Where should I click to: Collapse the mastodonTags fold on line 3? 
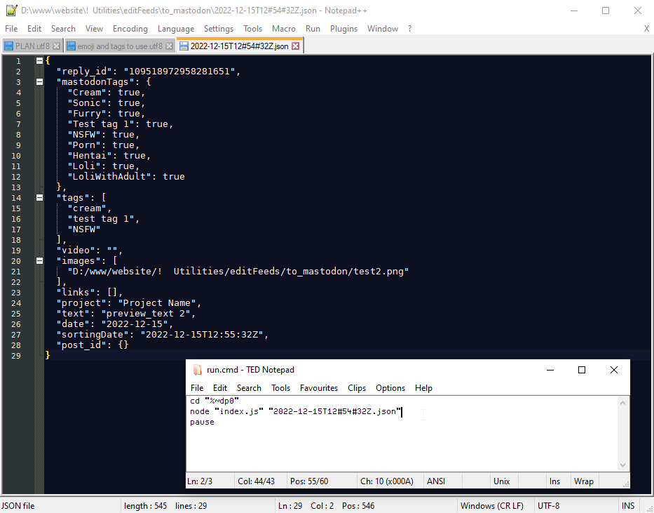click(39, 82)
